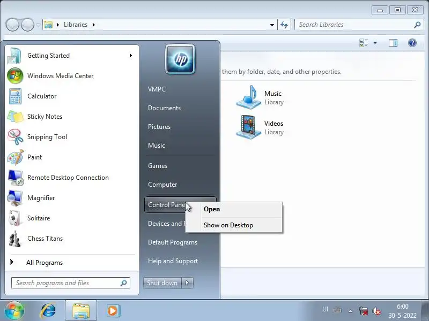Click the Search Libraries field

pos(358,25)
